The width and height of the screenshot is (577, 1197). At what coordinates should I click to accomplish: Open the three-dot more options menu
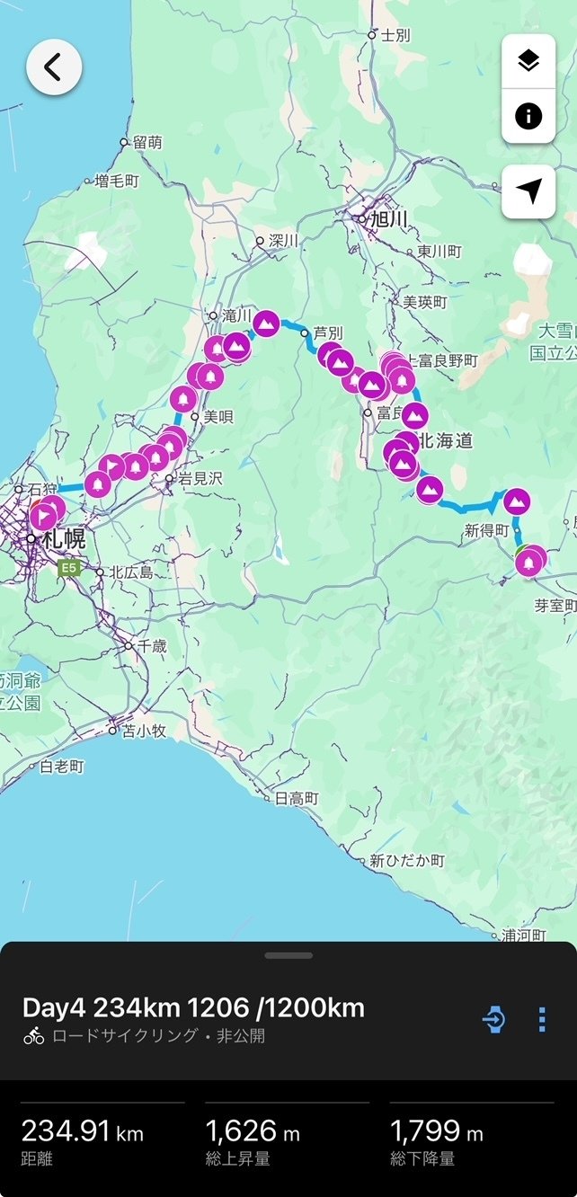(542, 1019)
